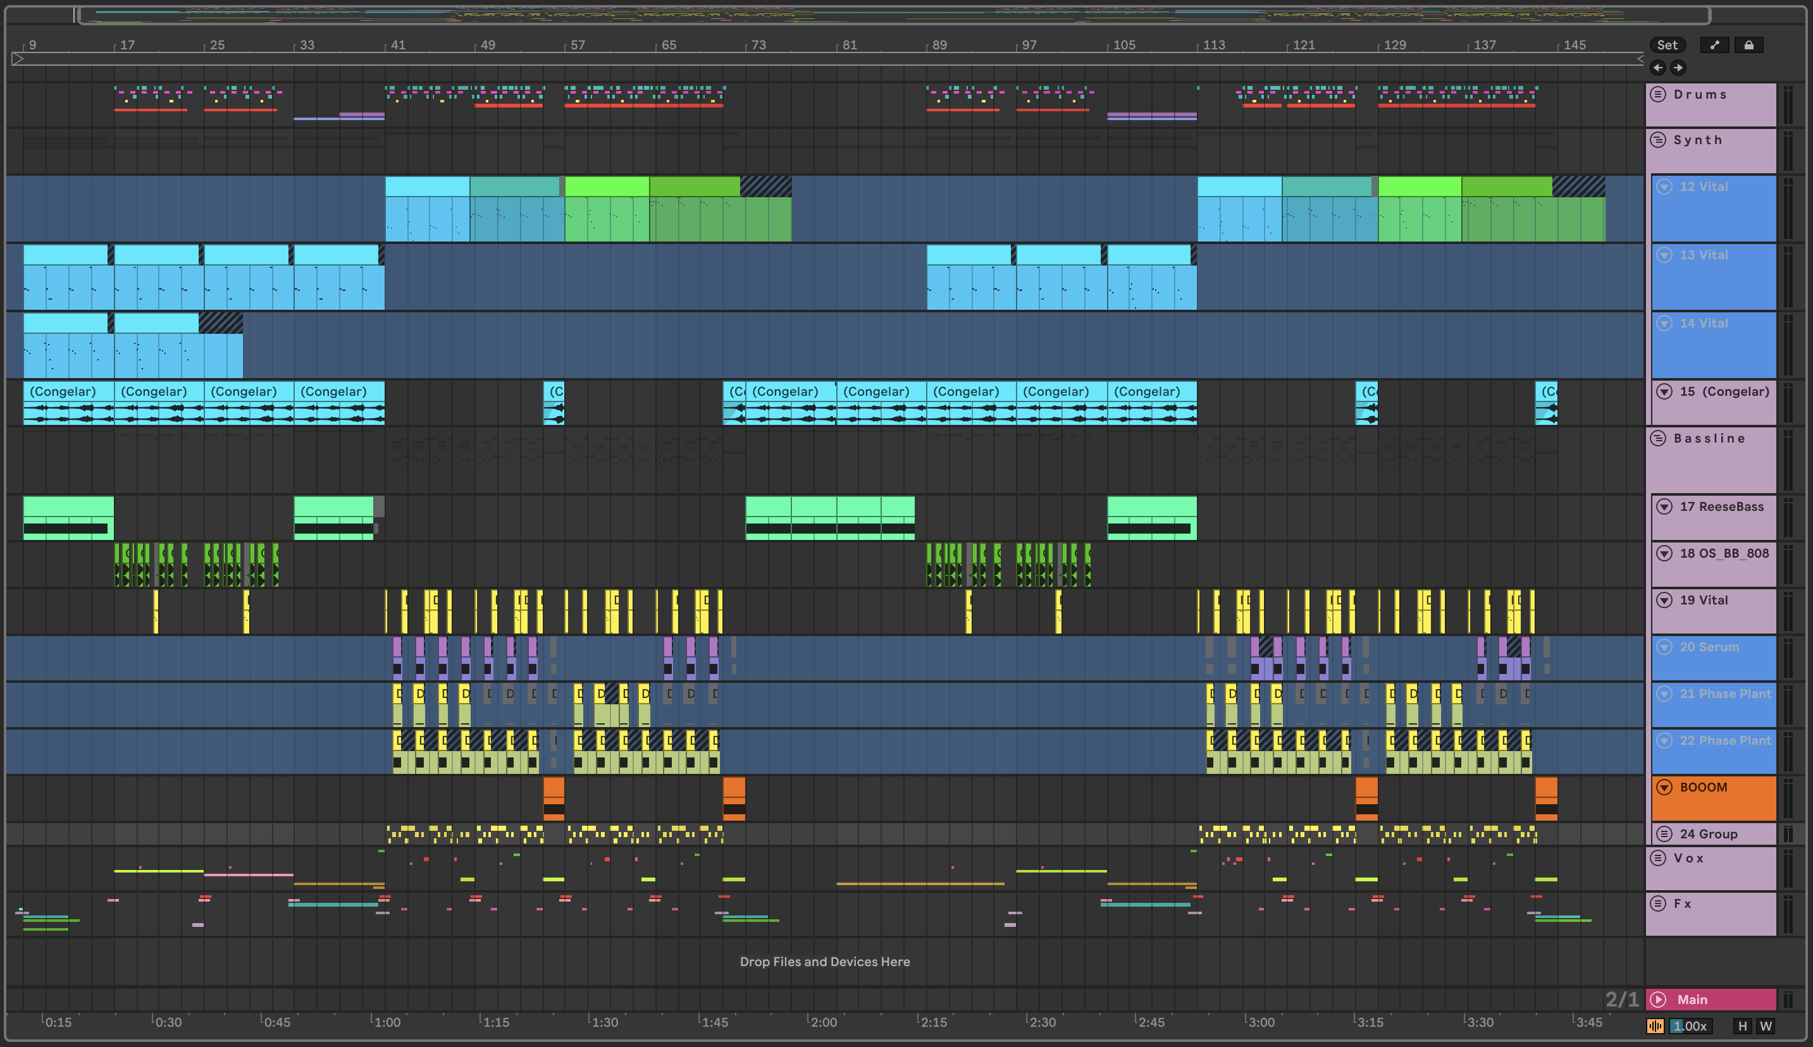Image resolution: width=1813 pixels, height=1047 pixels.
Task: Click the lock envelopes padlock icon
Action: click(x=1748, y=45)
